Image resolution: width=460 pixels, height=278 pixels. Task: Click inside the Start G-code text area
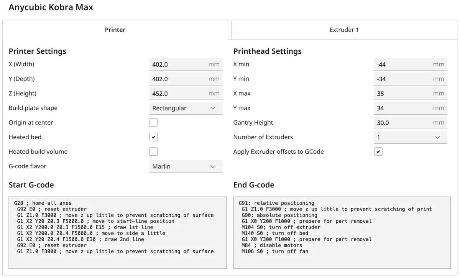point(117,233)
